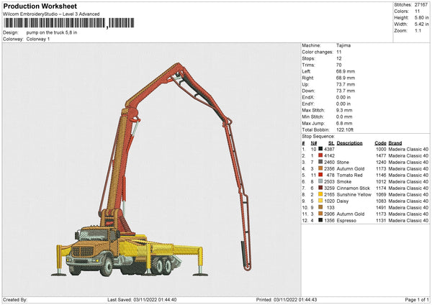432x305 pixels.
Task: Click the Tomato Red color swatch
Action: [x=320, y=175]
